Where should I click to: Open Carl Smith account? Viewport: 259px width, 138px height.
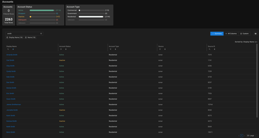point(10,60)
